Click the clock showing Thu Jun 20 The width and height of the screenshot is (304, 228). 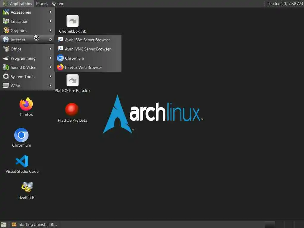click(284, 4)
